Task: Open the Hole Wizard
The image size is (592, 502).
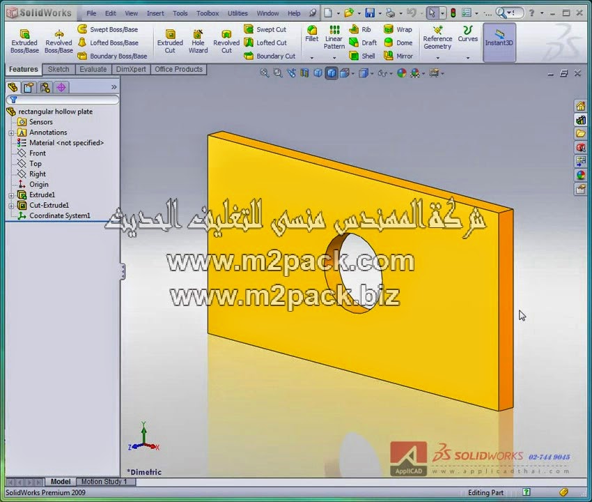Action: click(198, 42)
